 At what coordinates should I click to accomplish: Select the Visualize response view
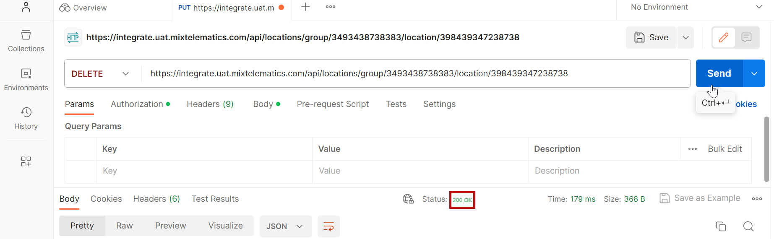pyautogui.click(x=226, y=226)
